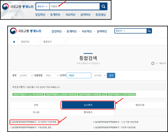Open 통계마당 menu on results page
This screenshot has height=132, width=168.
(x=72, y=31)
